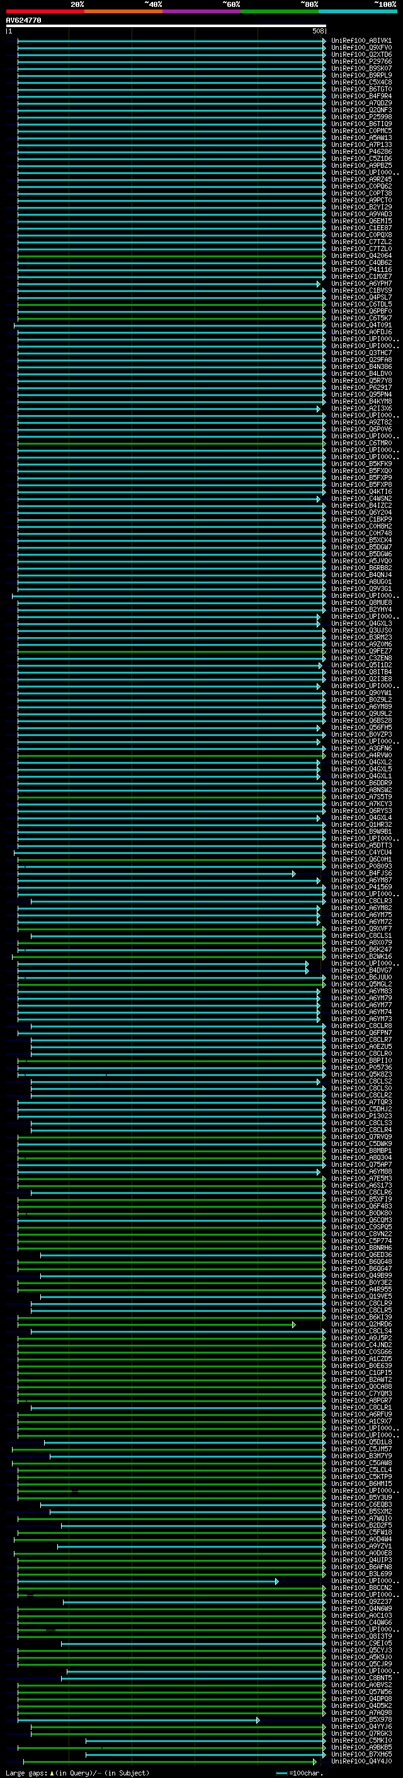This screenshot has height=1778, width=403.
Task: Click label UniRef100_P46286
Action: (361, 152)
